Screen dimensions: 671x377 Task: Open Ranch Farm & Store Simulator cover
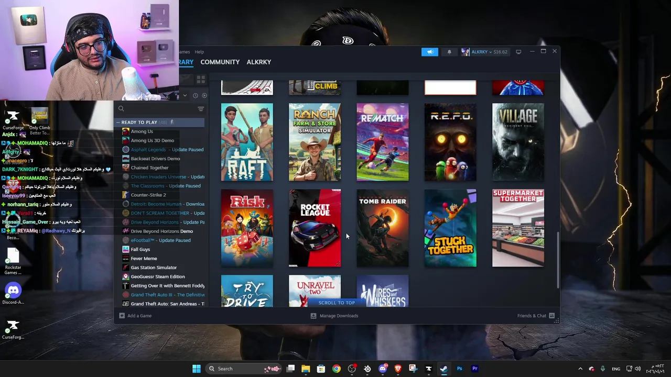click(x=315, y=142)
